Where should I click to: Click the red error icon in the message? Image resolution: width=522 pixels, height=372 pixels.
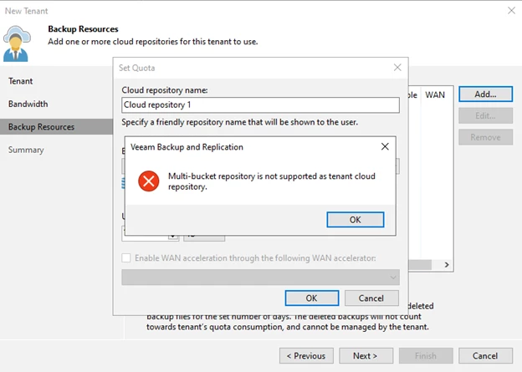click(148, 181)
